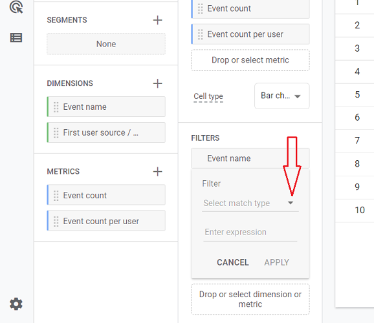Grab the drag handle of Event name dimension

tap(56, 107)
